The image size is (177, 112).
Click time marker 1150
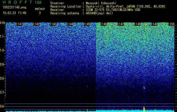click(171, 24)
